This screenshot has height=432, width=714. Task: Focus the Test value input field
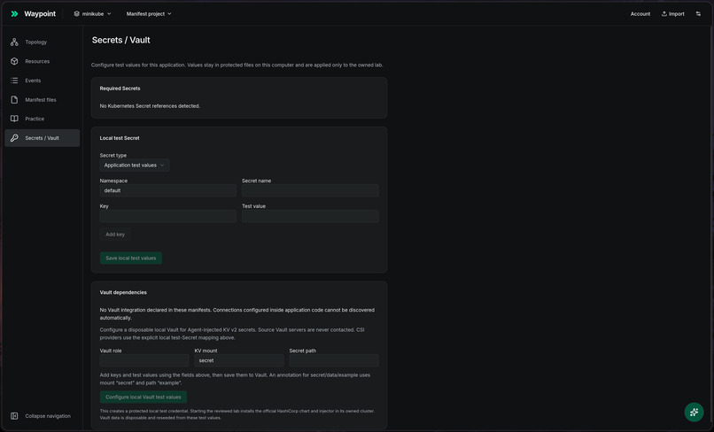pyautogui.click(x=310, y=216)
